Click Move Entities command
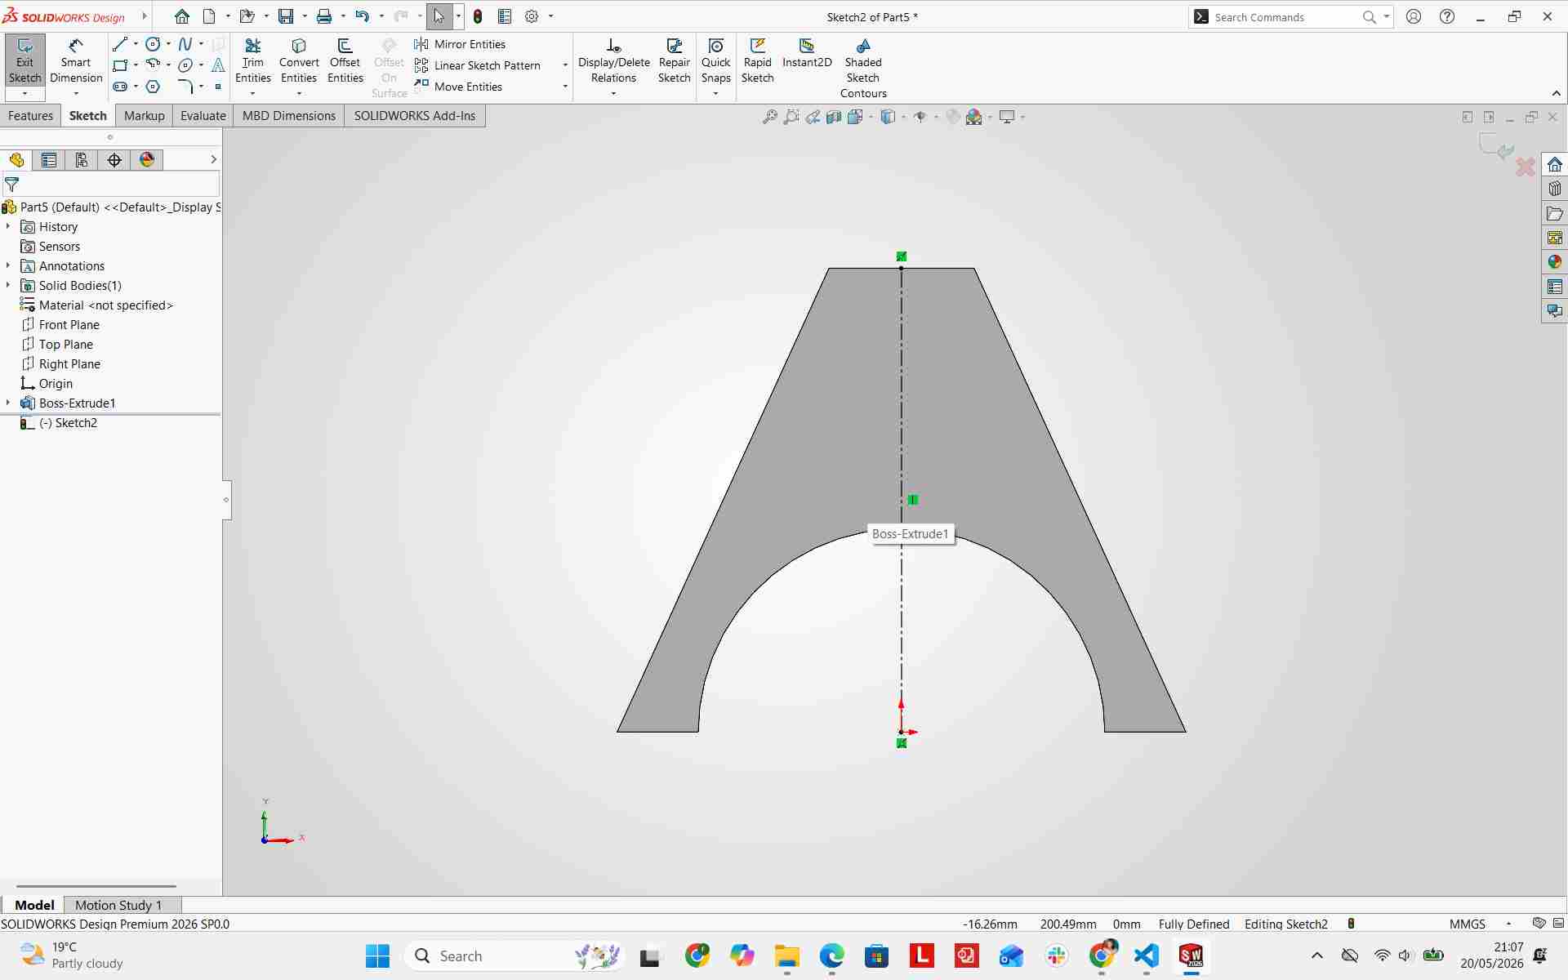Image resolution: width=1568 pixels, height=980 pixels. (x=458, y=87)
